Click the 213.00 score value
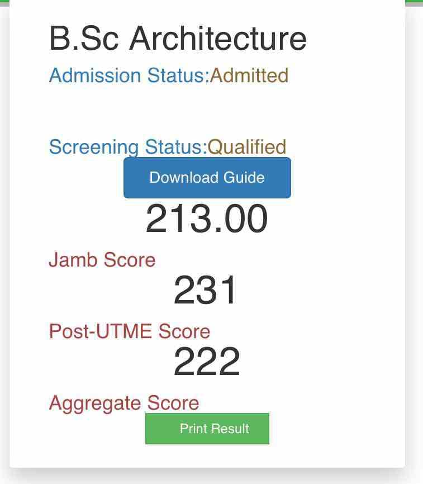Image resolution: width=423 pixels, height=484 pixels. tap(207, 219)
